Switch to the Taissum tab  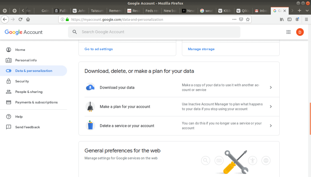[97, 11]
